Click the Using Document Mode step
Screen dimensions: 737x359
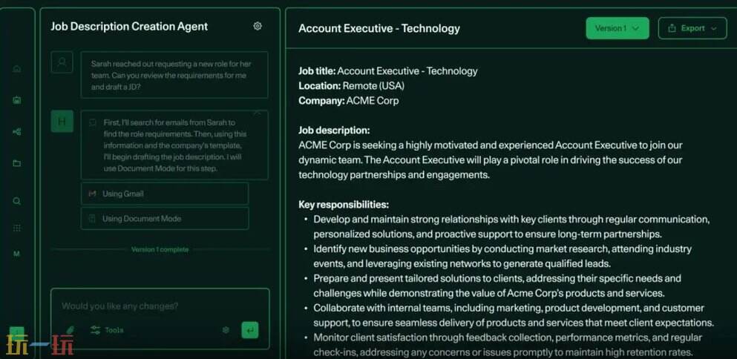click(x=164, y=219)
